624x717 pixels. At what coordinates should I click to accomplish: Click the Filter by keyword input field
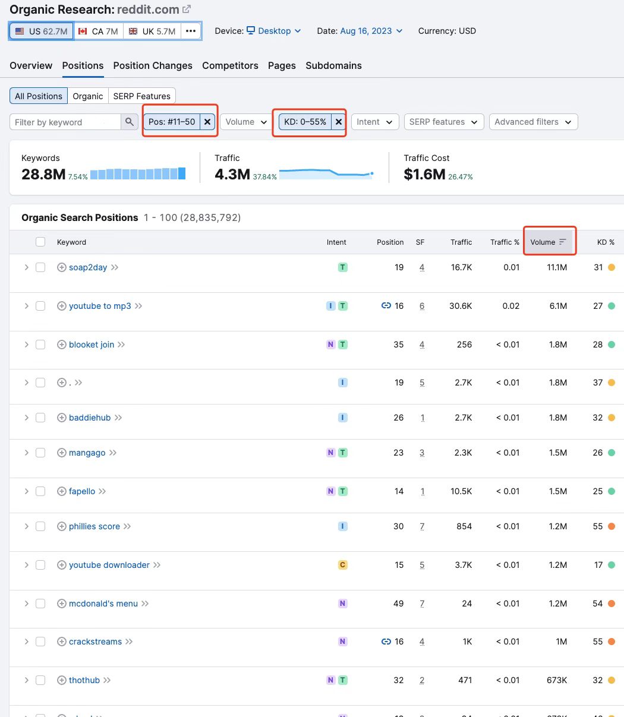tap(65, 122)
